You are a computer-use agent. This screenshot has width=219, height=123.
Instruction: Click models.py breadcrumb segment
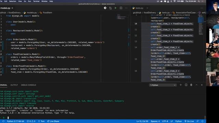click(31, 13)
